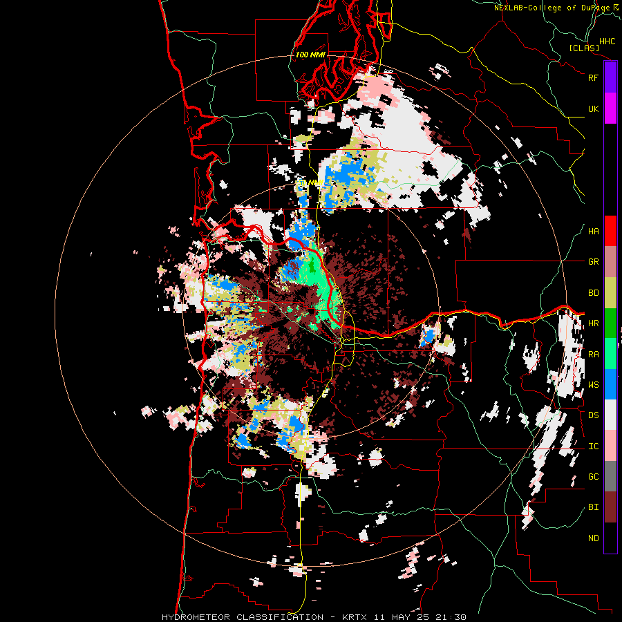The image size is (622, 622).
Task: Click the 'HA' legend label
Action: (x=593, y=232)
